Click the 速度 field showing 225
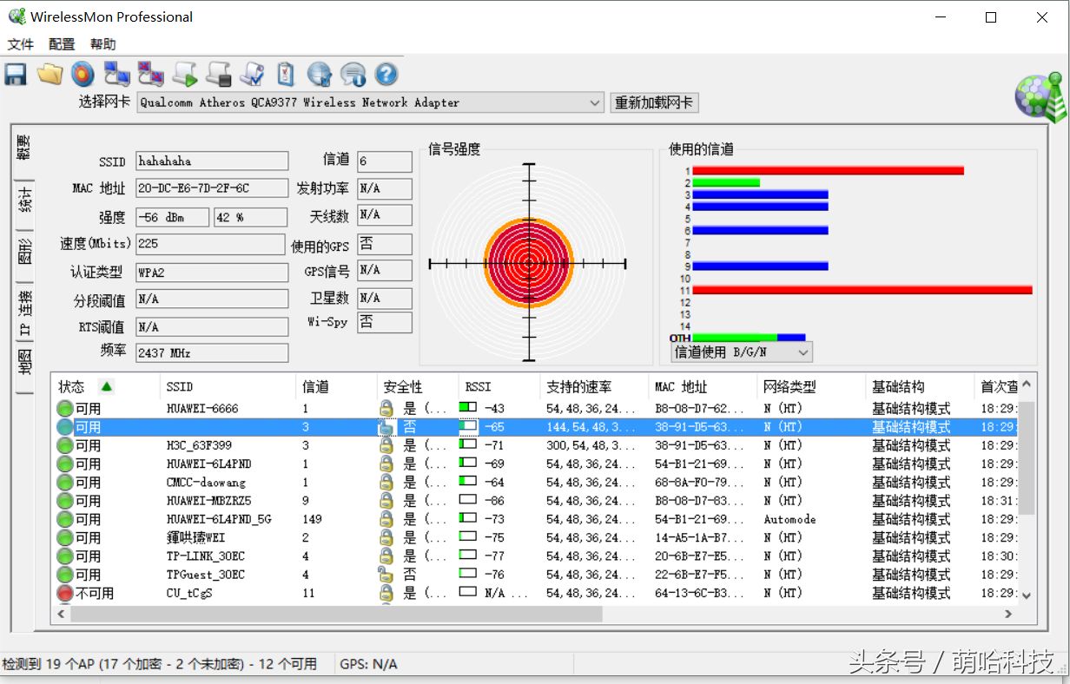 210,244
